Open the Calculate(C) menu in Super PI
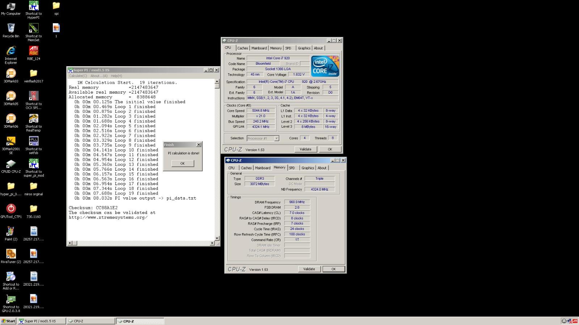The width and height of the screenshot is (579, 325). click(78, 76)
